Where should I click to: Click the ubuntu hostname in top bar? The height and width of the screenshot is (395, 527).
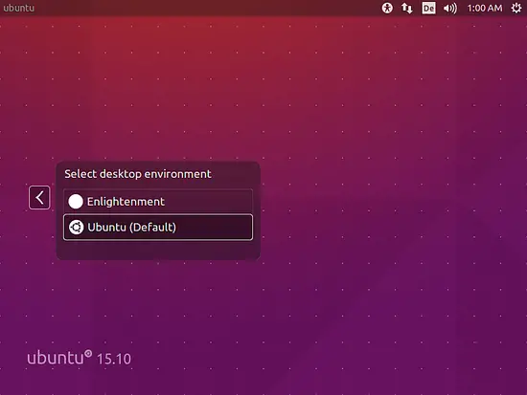[x=19, y=8]
